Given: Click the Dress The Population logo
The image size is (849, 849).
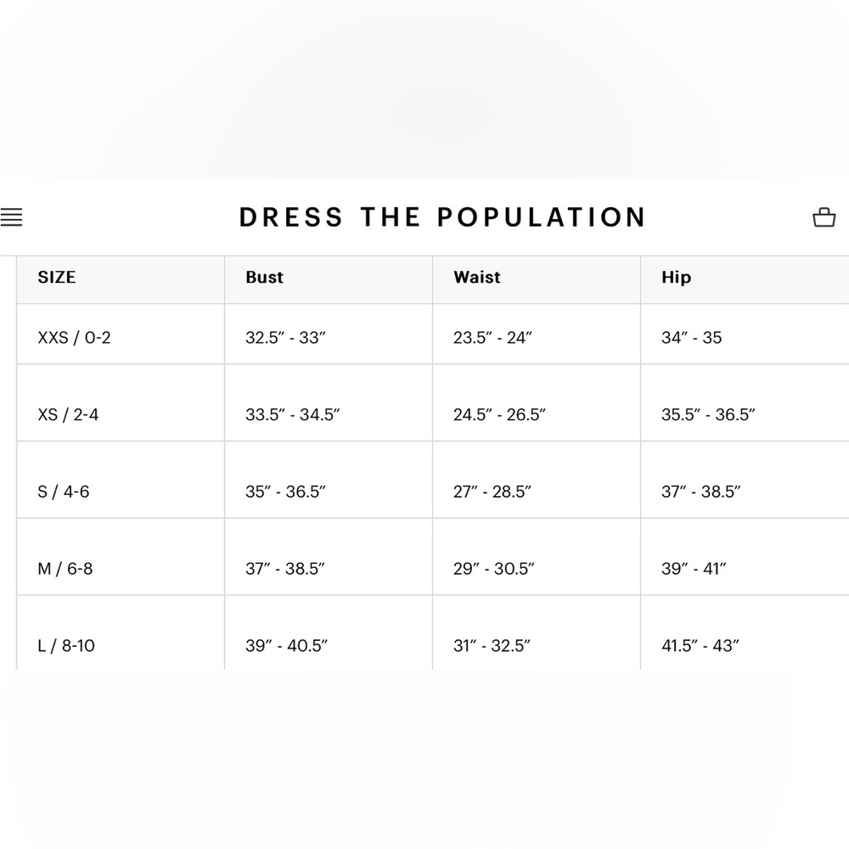Looking at the screenshot, I should coord(442,217).
